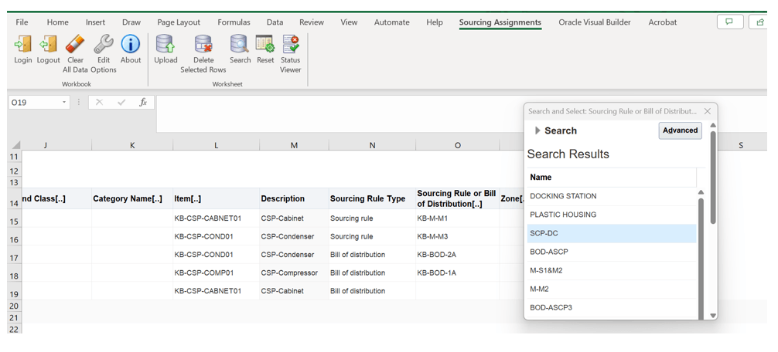Viewport: 778px width, 352px height.
Task: Open the View tab
Action: pos(349,22)
